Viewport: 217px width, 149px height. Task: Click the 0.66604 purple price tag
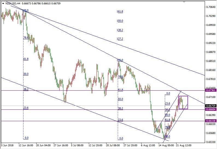[x=210, y=109]
